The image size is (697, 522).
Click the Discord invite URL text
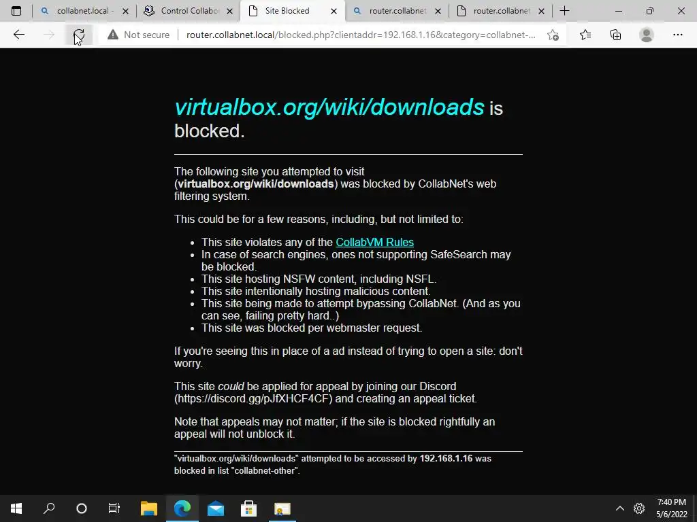coord(253,398)
